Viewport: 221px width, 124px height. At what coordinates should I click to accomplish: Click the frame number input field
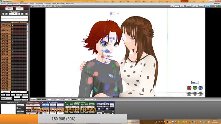point(15,14)
